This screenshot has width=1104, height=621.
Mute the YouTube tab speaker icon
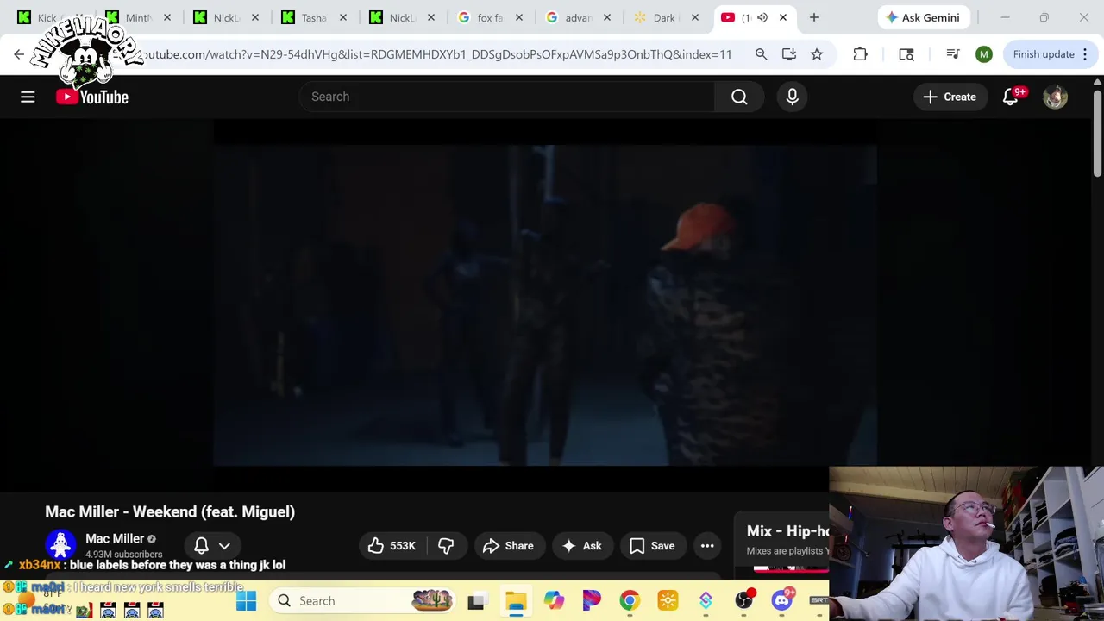762,17
